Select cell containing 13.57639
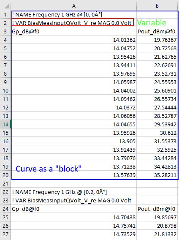The width and height of the screenshot is (179, 240). 74,175
